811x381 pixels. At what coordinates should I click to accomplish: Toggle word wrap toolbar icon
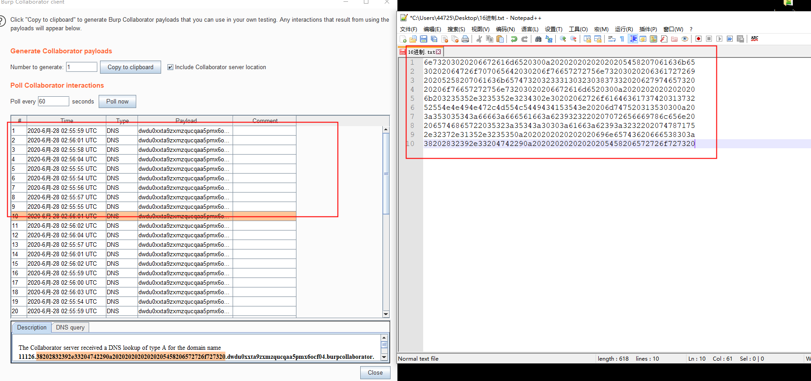pyautogui.click(x=612, y=39)
